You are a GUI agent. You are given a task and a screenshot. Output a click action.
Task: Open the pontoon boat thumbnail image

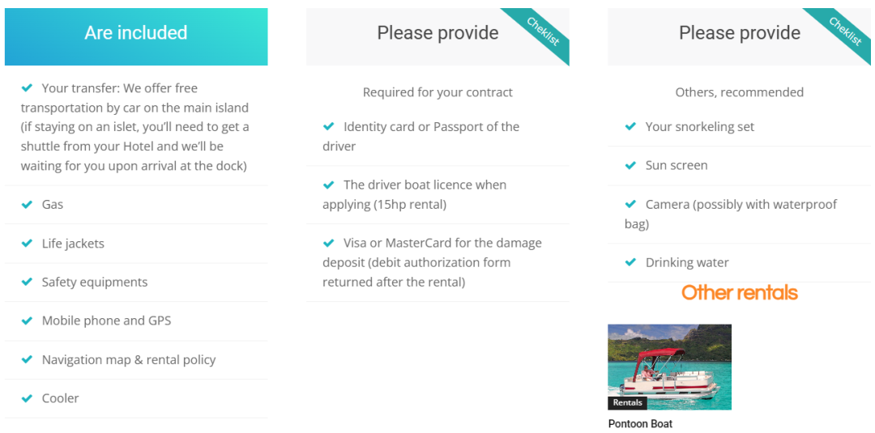click(x=670, y=367)
